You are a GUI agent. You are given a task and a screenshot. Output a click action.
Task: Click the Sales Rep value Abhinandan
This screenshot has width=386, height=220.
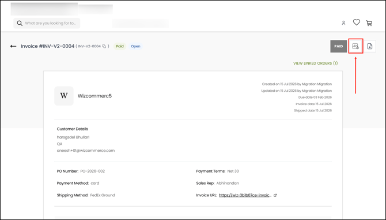point(228,183)
